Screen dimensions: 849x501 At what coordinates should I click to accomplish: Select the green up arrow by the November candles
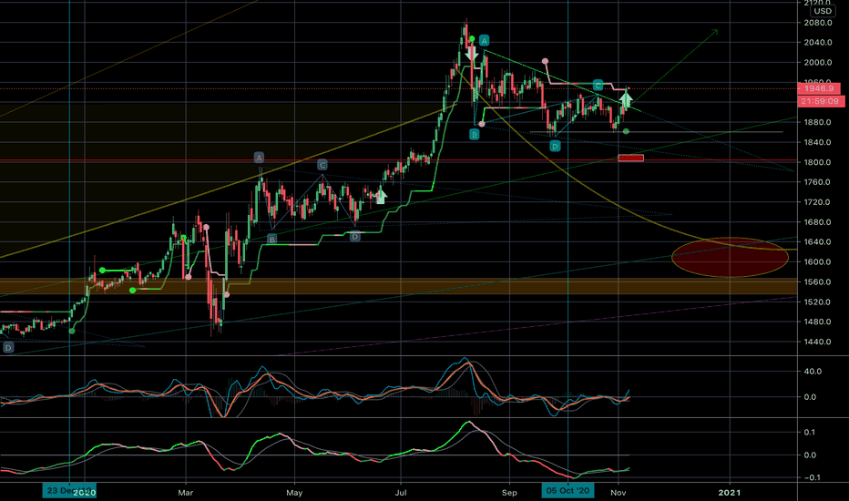pos(626,98)
